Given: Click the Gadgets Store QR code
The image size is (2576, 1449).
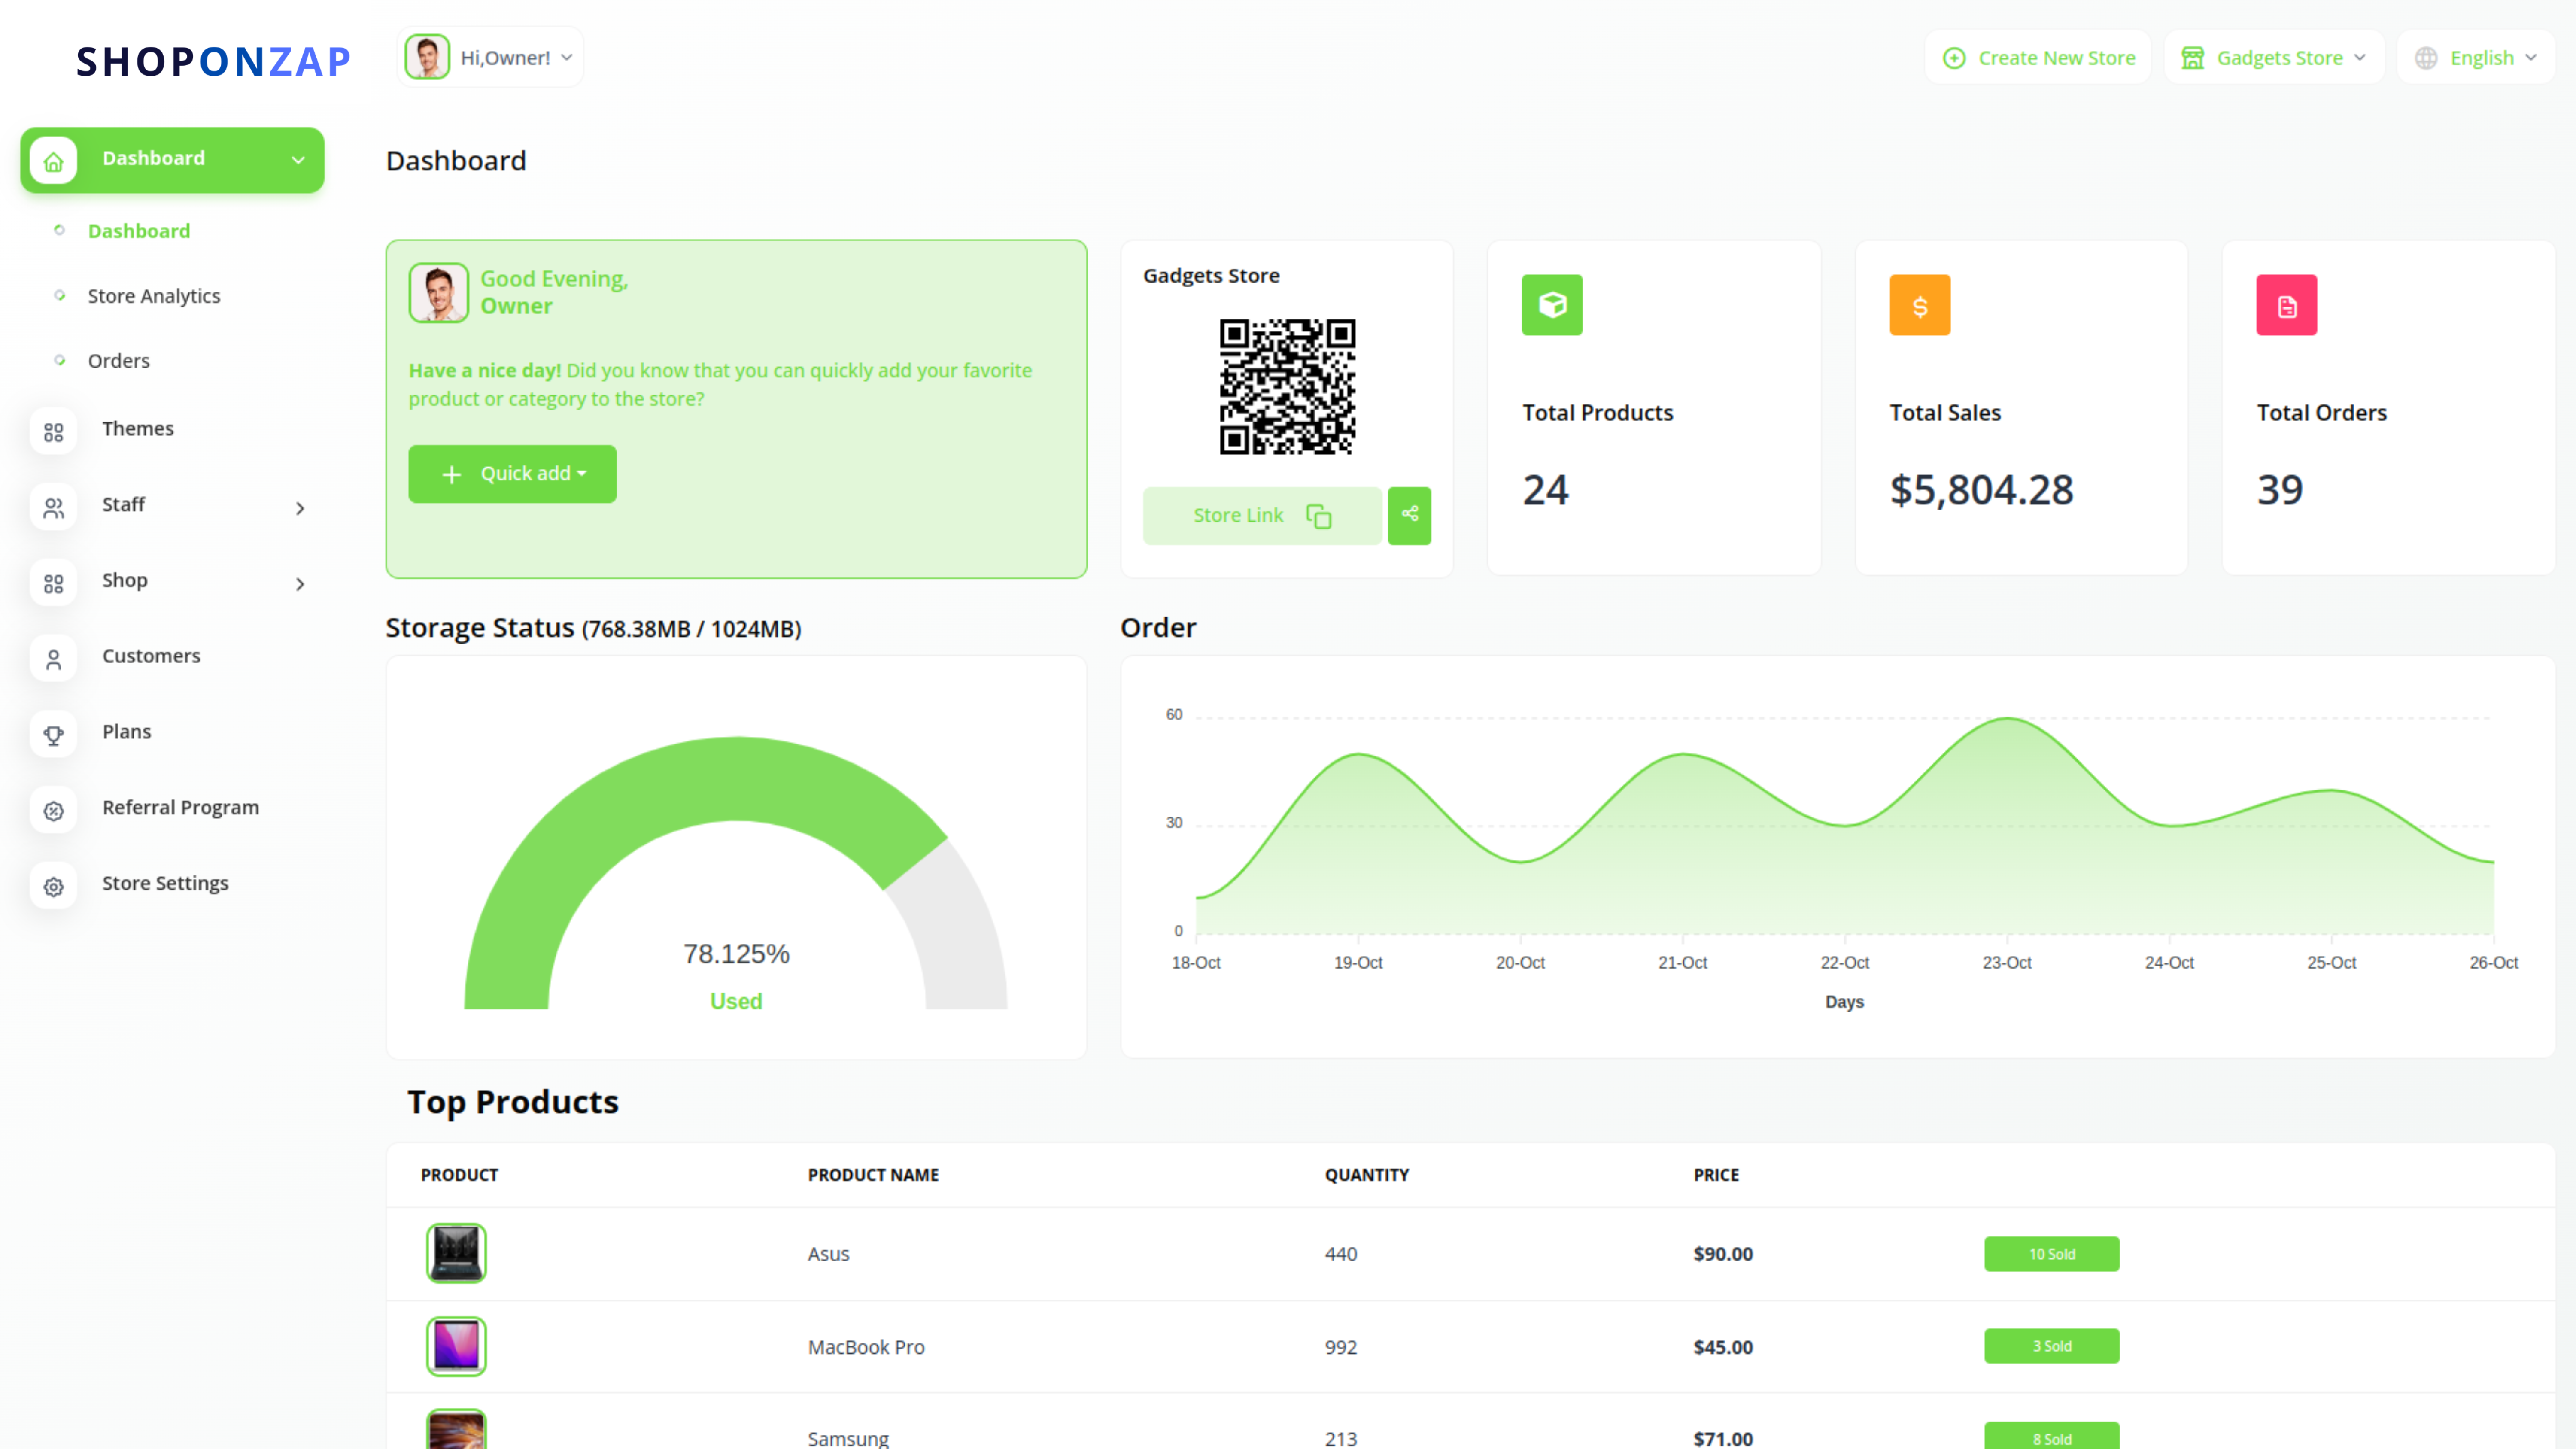Looking at the screenshot, I should tap(1287, 386).
